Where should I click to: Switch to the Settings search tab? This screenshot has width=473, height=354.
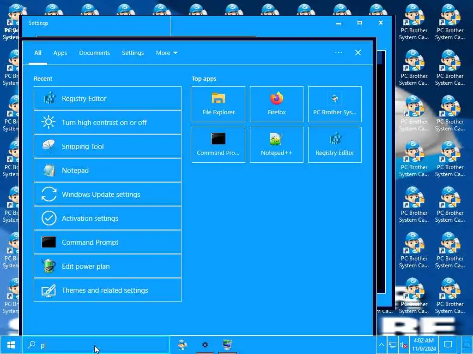pos(133,53)
